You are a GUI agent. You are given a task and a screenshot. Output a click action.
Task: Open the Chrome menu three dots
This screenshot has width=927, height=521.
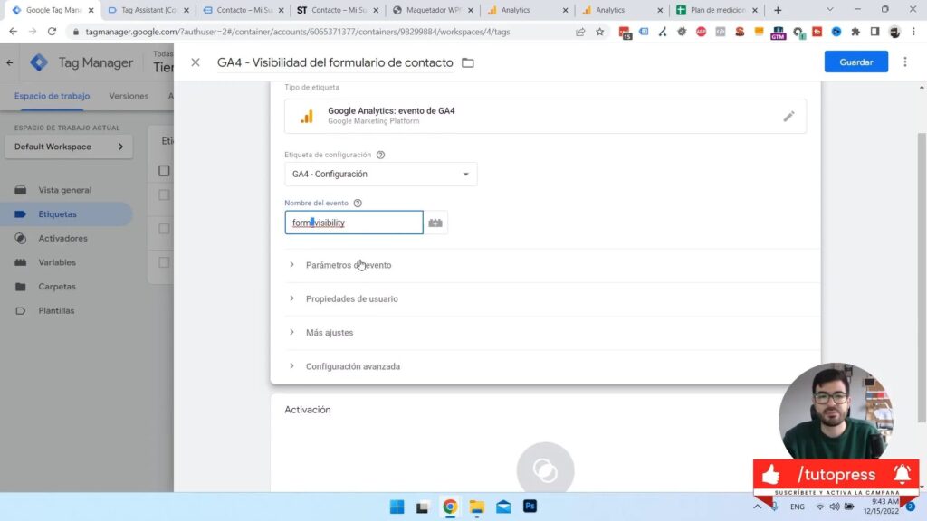(914, 32)
